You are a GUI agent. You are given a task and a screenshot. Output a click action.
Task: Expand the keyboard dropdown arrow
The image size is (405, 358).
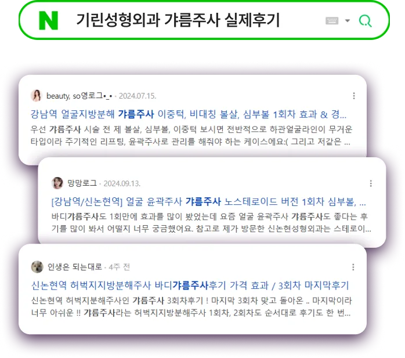click(x=348, y=21)
